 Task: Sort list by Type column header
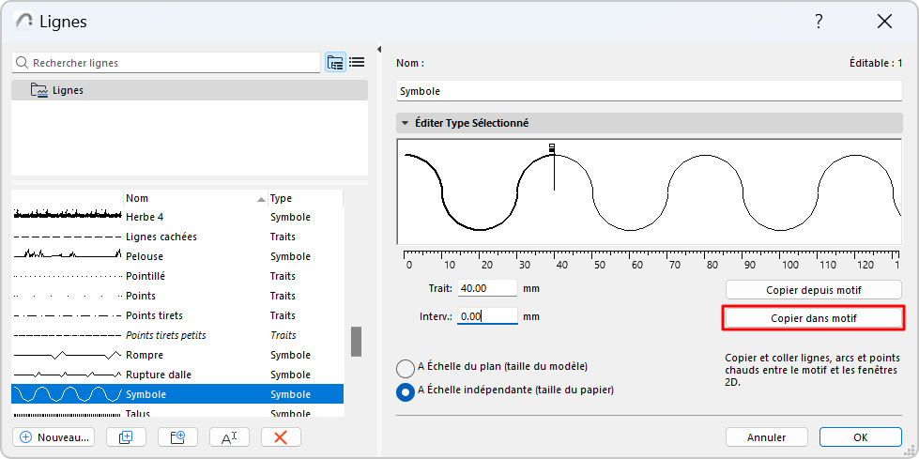(x=300, y=198)
